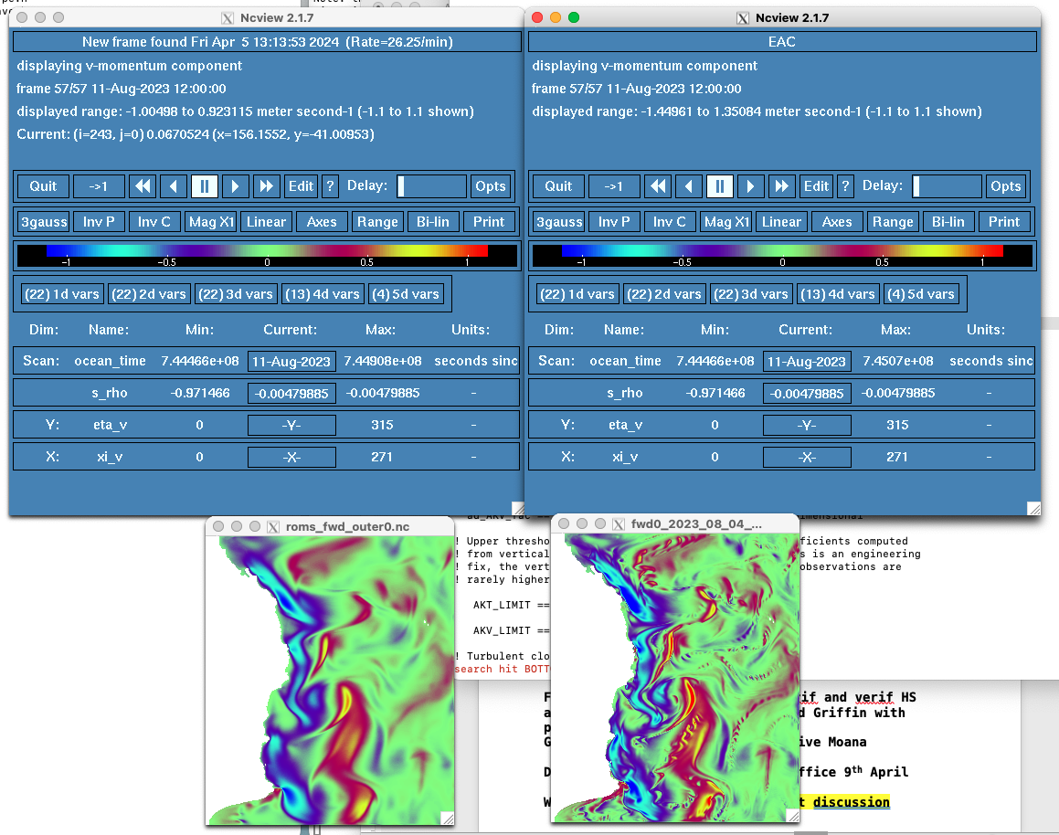Open the (22) 3d vars list in left window
The height and width of the screenshot is (835, 1059).
pos(236,294)
